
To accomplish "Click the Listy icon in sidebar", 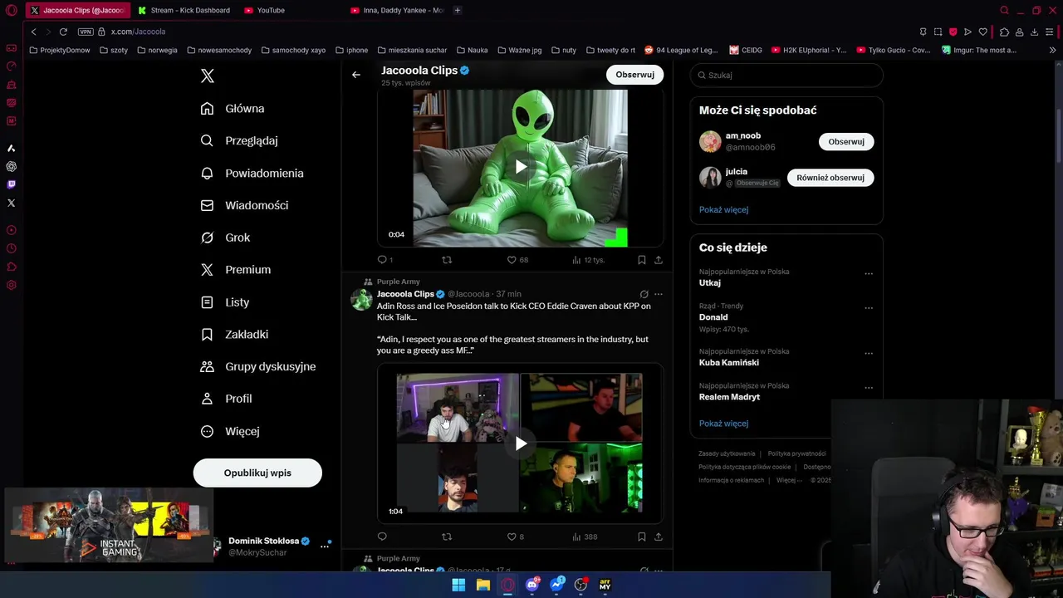I will point(208,302).
